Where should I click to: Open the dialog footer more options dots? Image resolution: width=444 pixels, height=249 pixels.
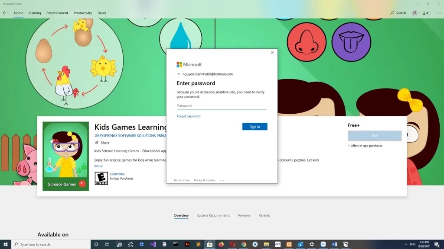(222, 180)
